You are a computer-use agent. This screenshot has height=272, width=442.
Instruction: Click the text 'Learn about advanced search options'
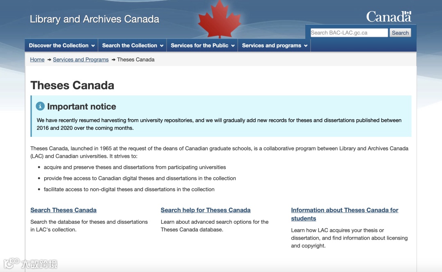click(x=214, y=226)
